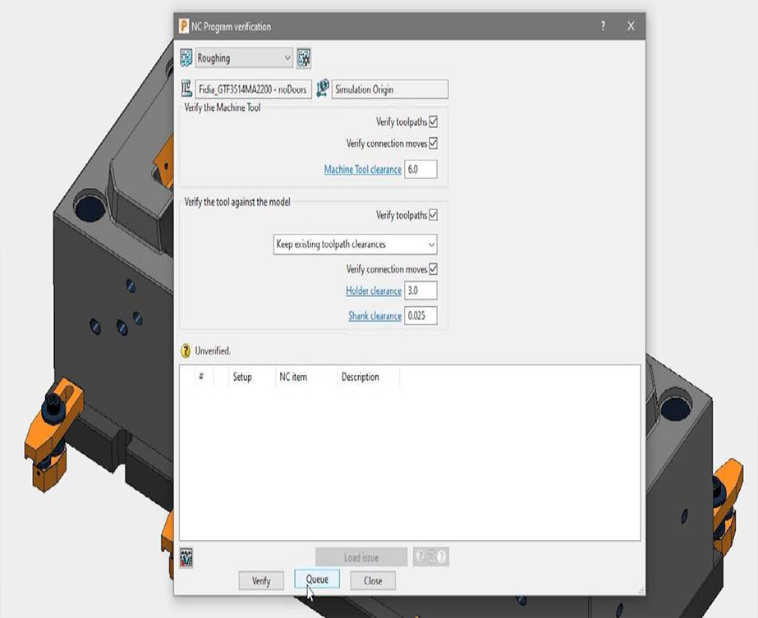Open the Roughing NC program dropdown
This screenshot has height=618, width=758.
point(244,58)
